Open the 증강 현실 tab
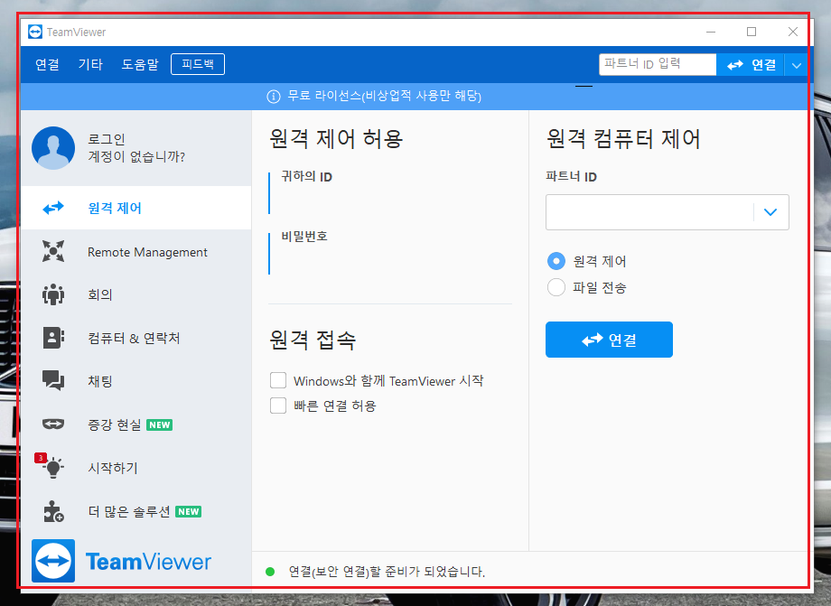Screen dimensions: 831x606 click(135, 424)
